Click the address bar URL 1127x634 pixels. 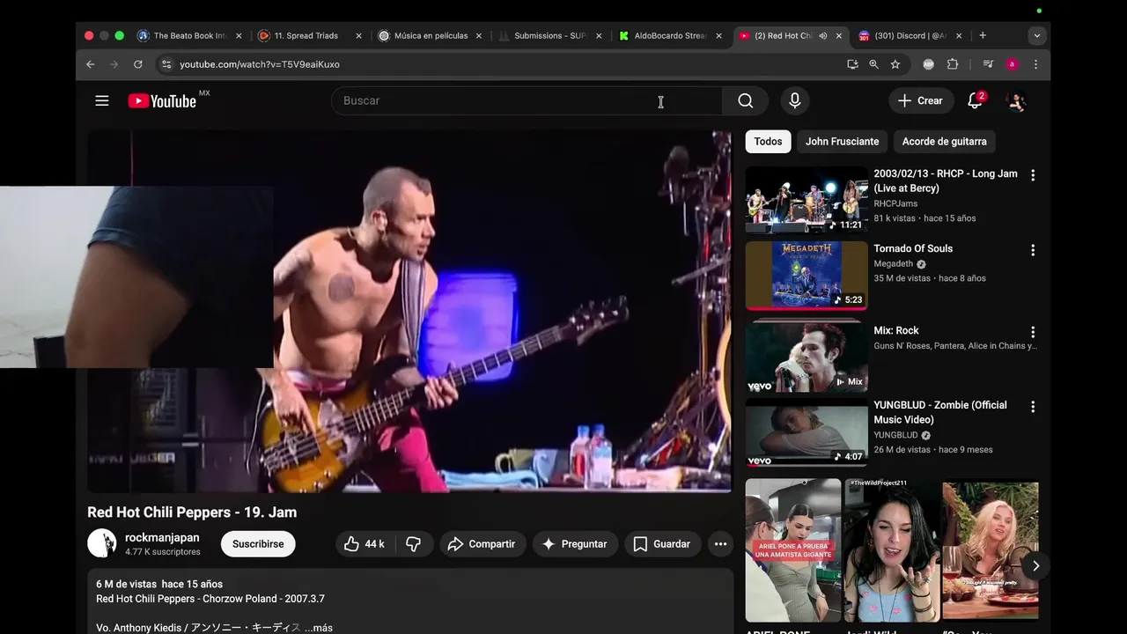(x=260, y=64)
